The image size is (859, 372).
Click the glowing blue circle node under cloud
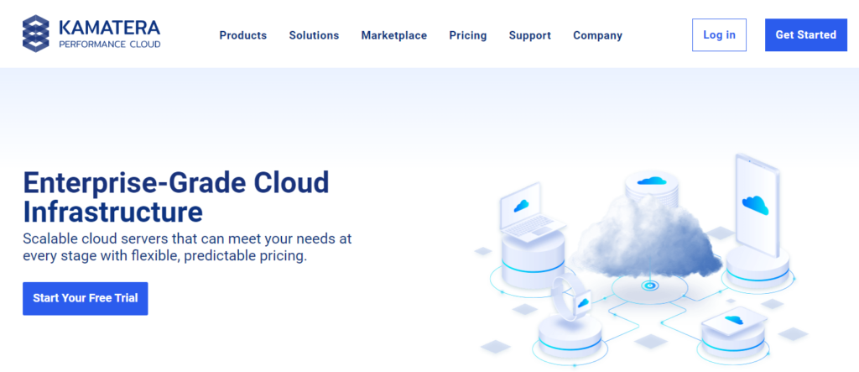(x=648, y=286)
